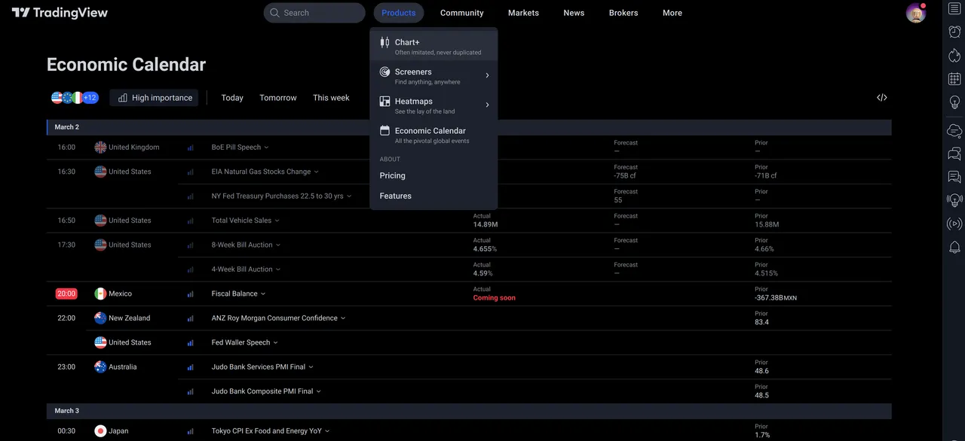Click importance bars icon on Fed Waller Speech row
This screenshot has height=441, width=965.
pyautogui.click(x=190, y=343)
